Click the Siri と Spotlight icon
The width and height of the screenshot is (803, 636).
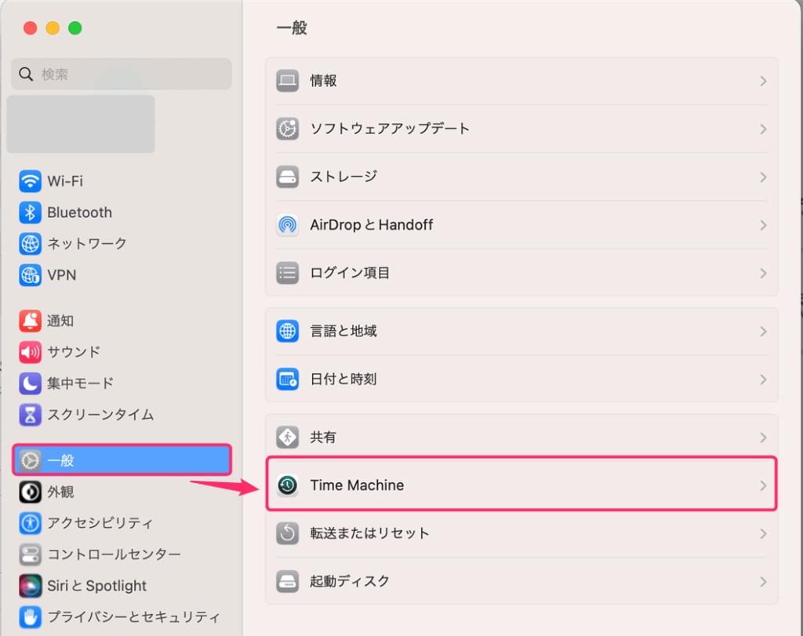[x=28, y=586]
